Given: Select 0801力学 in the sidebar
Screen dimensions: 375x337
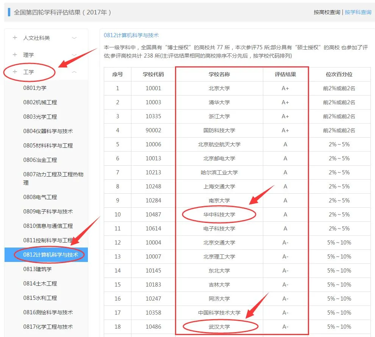Looking at the screenshot, I should pos(35,88).
